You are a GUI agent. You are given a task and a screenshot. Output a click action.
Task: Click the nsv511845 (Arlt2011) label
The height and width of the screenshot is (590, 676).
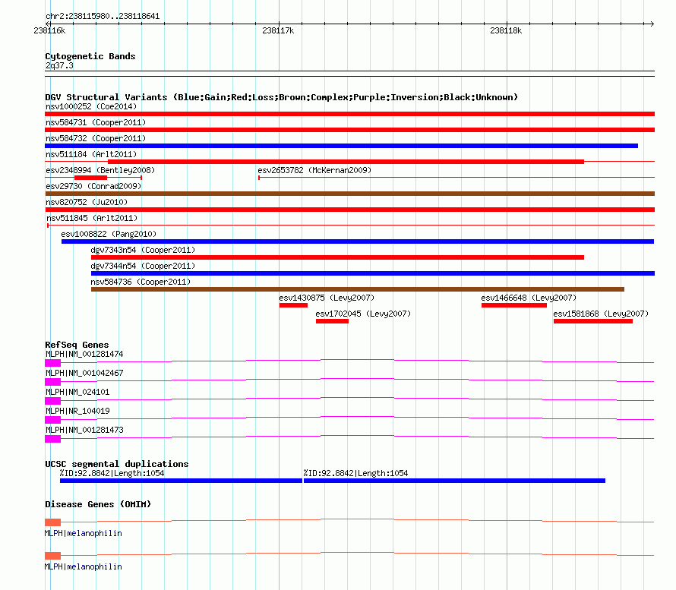(x=92, y=218)
